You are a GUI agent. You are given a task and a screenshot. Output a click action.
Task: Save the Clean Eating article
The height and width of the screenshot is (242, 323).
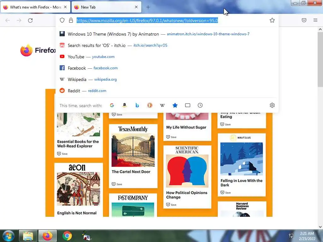click(226, 124)
